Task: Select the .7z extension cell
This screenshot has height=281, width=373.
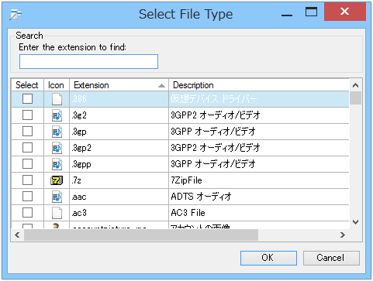Action: tap(119, 180)
